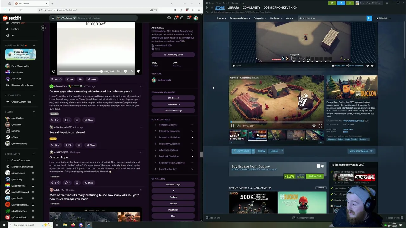Open Steam View menu
Image resolution: width=406 pixels, height=228 pixels.
click(219, 3)
